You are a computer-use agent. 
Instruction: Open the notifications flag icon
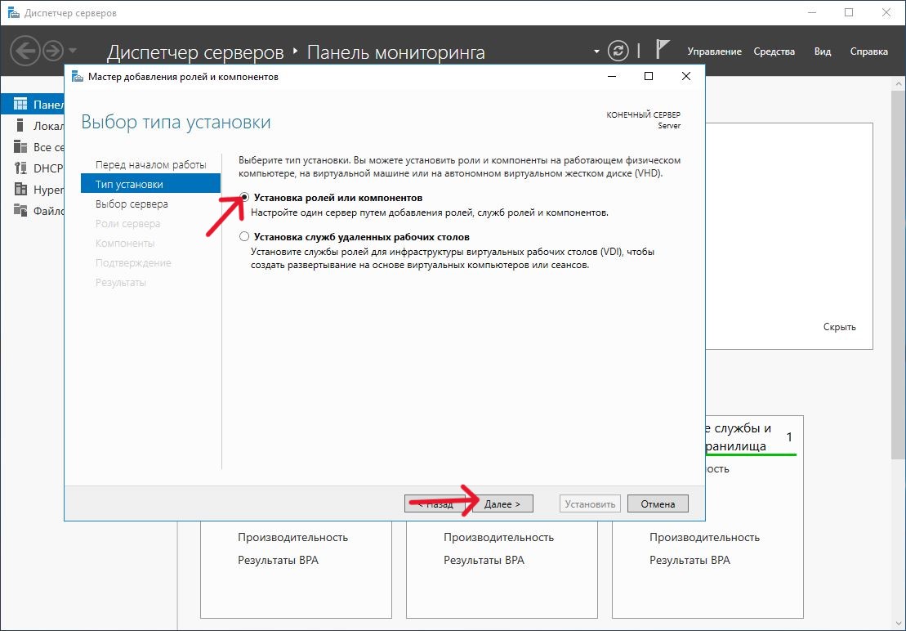pos(664,51)
